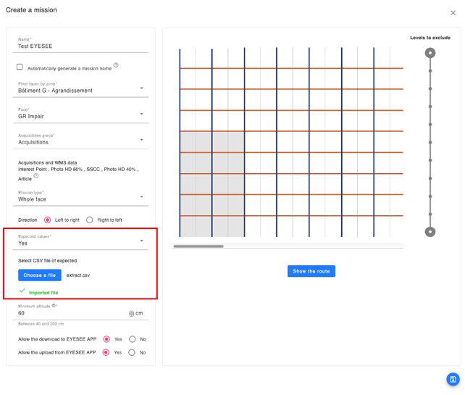
Task: Click the bottom handle of levels slider
Action: [430, 232]
